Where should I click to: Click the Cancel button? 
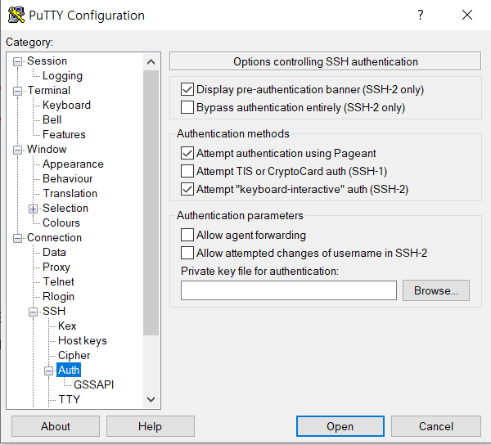pos(436,426)
